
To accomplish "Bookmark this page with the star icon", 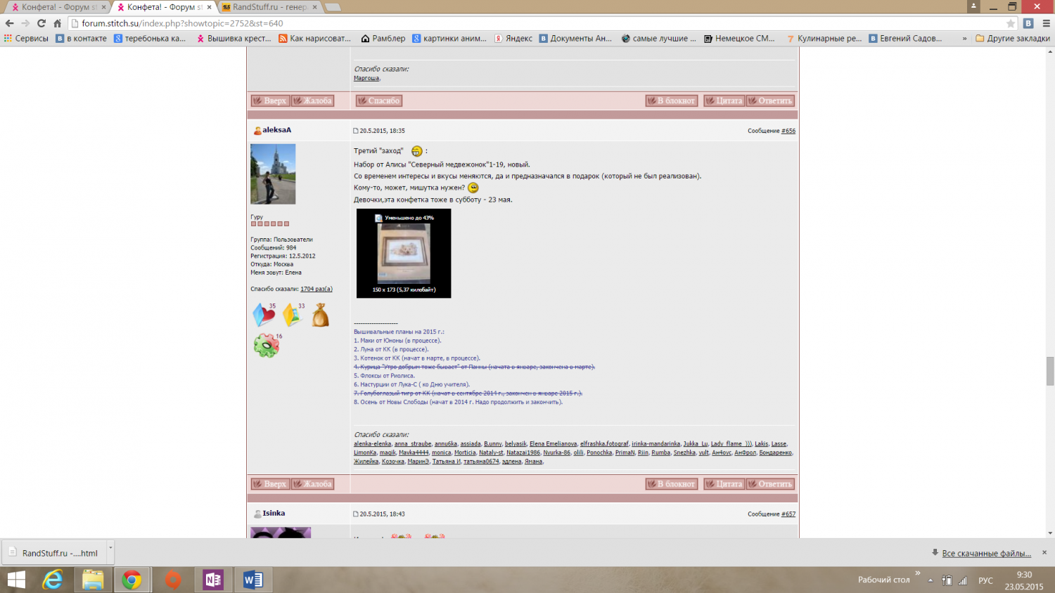I will pyautogui.click(x=1011, y=23).
